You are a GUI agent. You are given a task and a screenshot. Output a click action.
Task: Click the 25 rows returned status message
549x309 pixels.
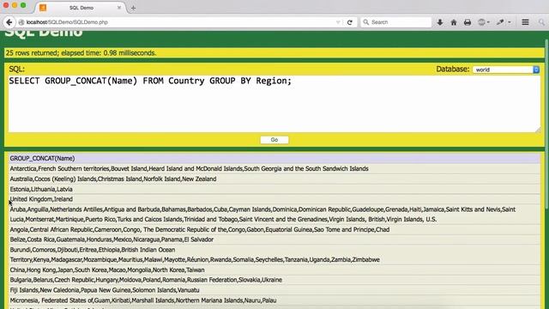(x=81, y=53)
